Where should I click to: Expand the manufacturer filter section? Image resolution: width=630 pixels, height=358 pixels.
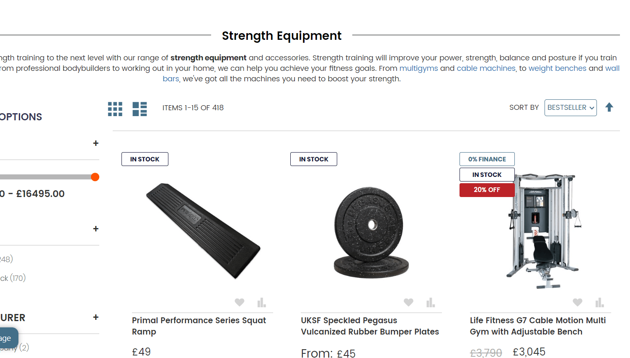(x=96, y=317)
